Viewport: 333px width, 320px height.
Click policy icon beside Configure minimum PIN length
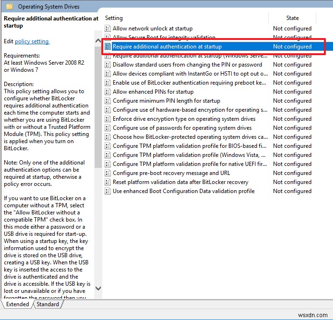pos(108,101)
